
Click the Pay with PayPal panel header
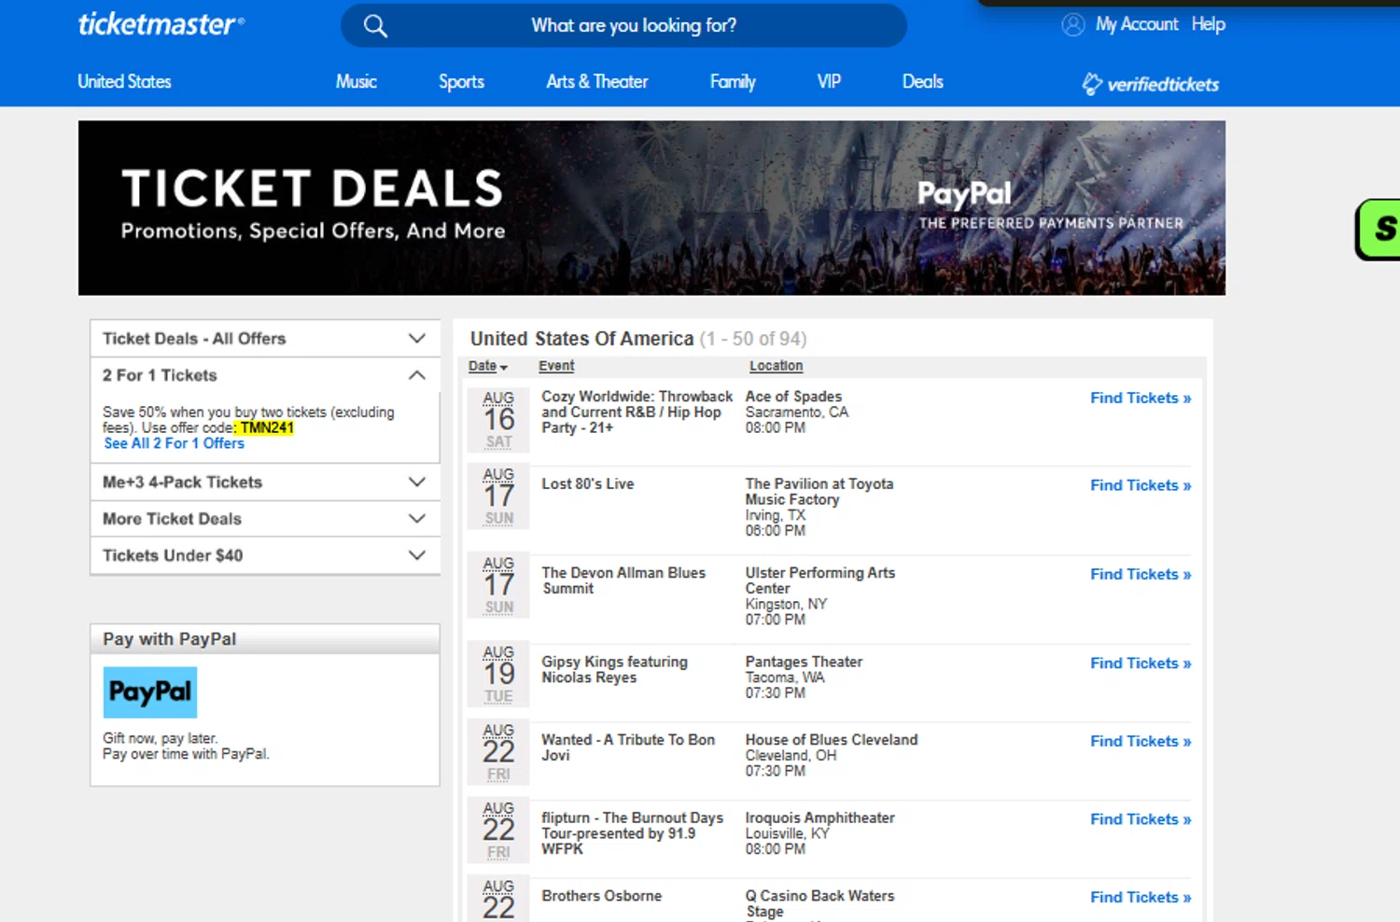[265, 639]
